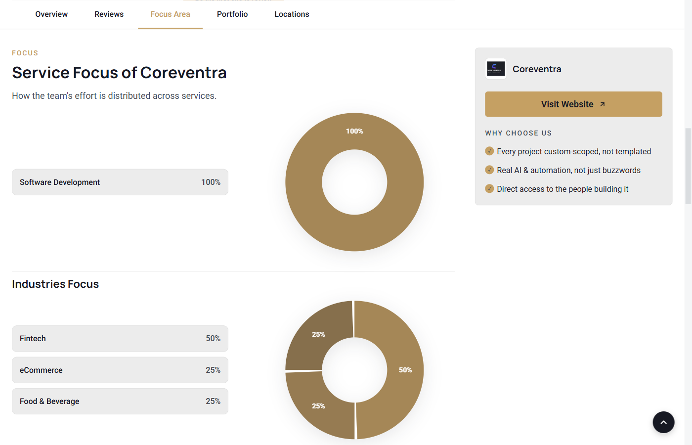Image resolution: width=692 pixels, height=445 pixels.
Task: Select the Focus Area tab
Action: 170,14
